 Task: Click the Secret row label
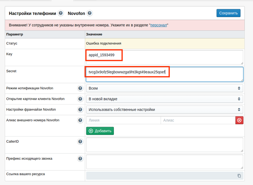point(11,71)
